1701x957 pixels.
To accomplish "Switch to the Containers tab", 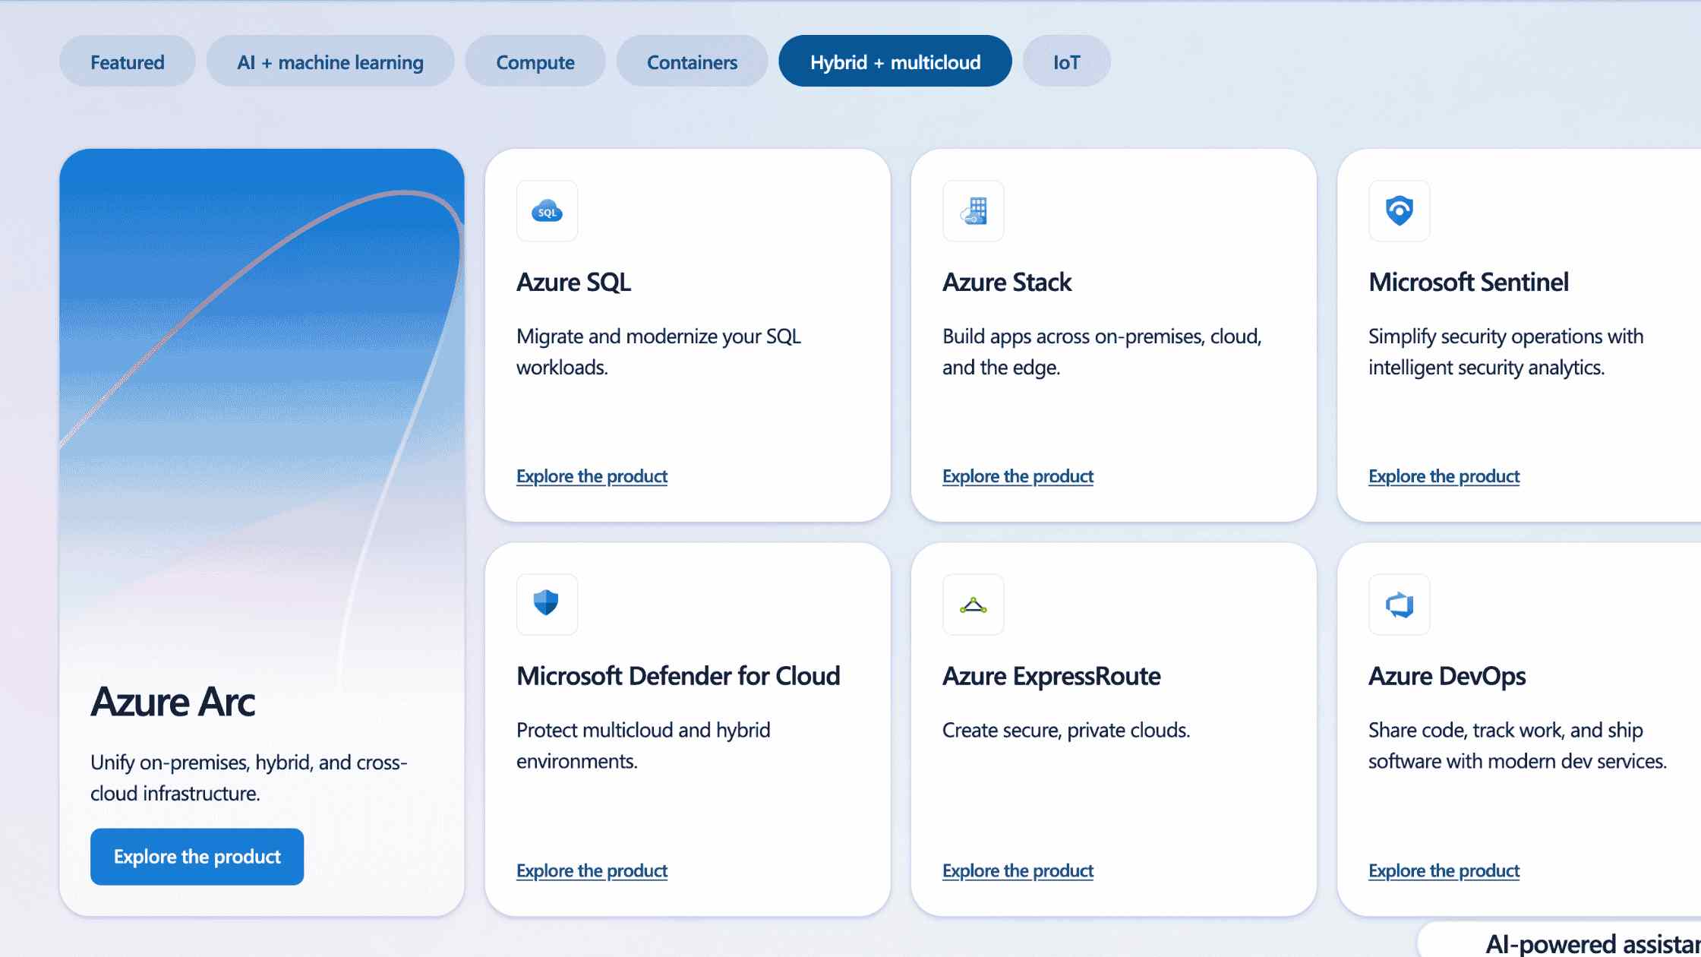I will (x=692, y=62).
